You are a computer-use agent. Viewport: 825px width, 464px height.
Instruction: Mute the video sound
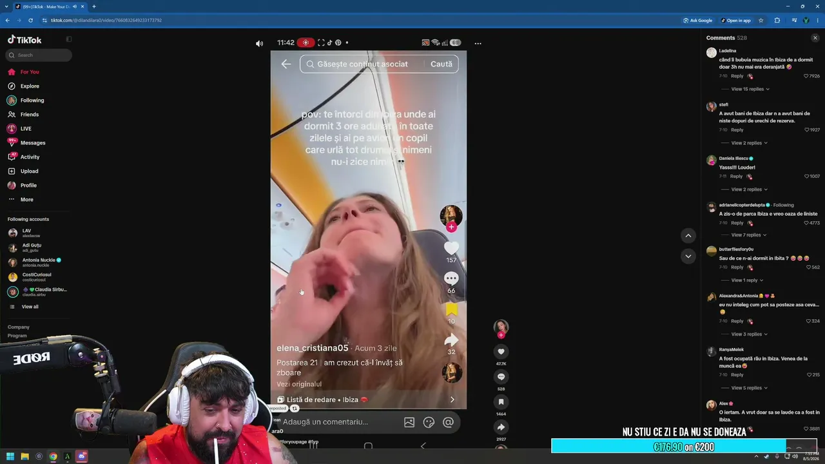pos(259,44)
